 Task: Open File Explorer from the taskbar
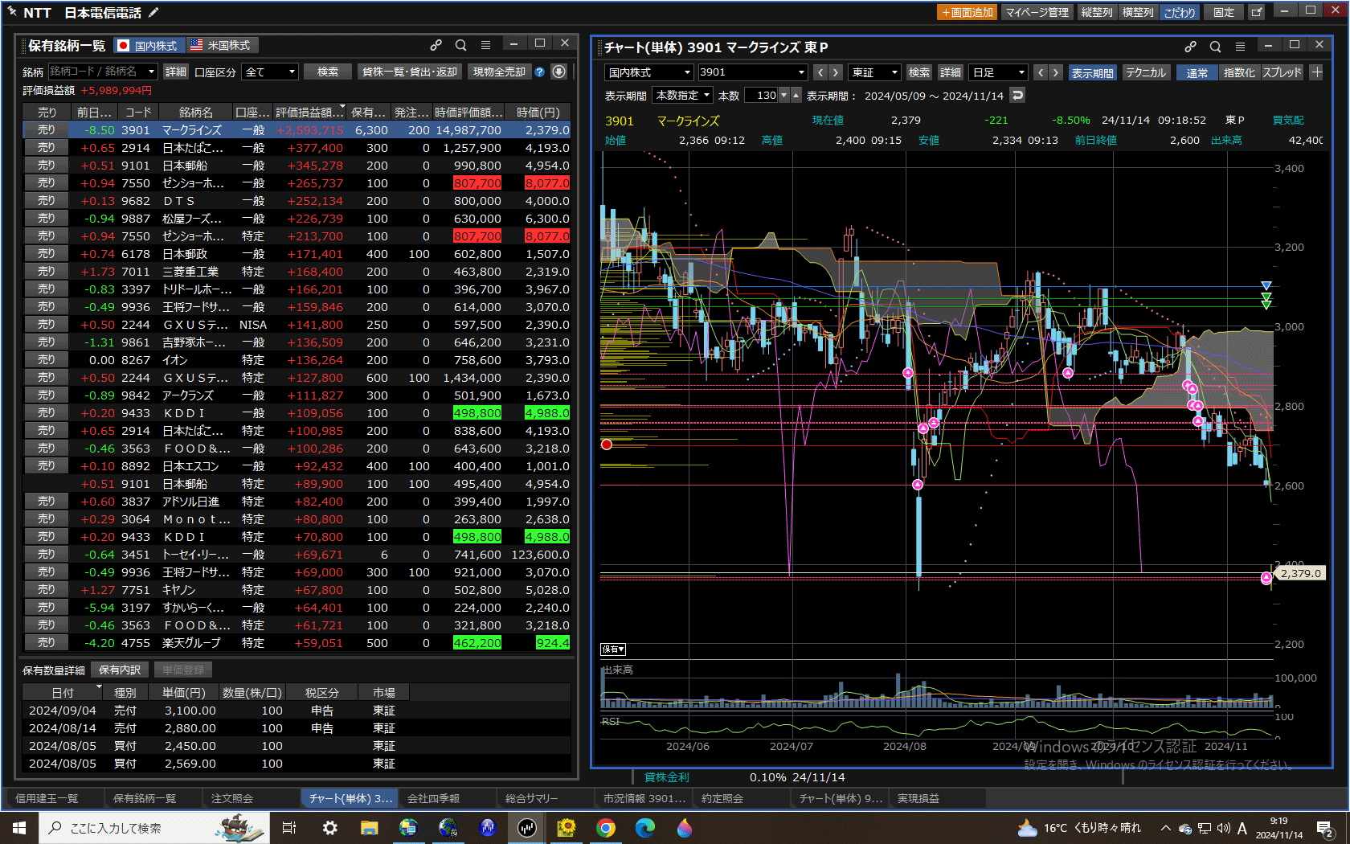[x=369, y=827]
